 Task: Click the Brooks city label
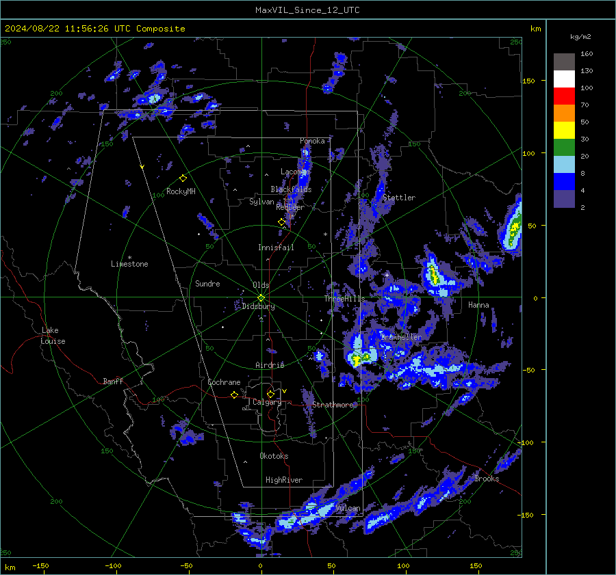click(487, 479)
